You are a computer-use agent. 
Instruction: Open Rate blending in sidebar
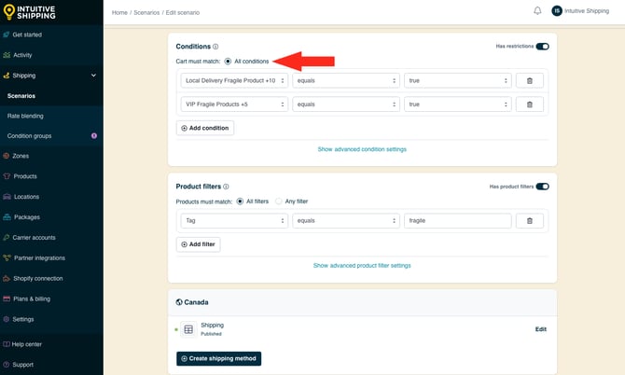point(25,116)
